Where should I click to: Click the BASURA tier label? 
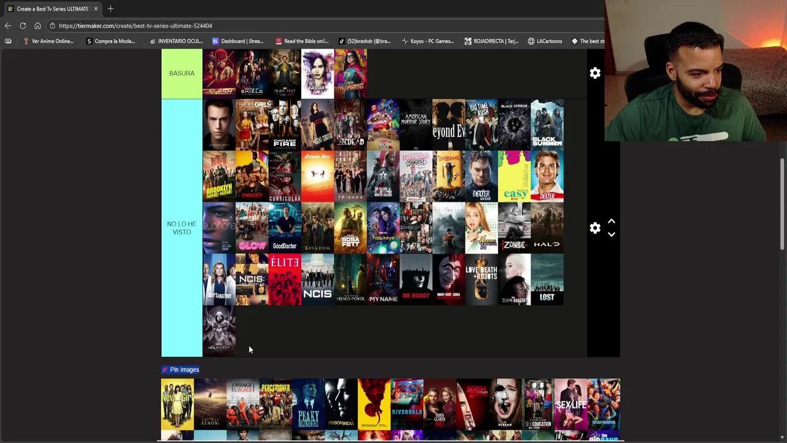(181, 73)
